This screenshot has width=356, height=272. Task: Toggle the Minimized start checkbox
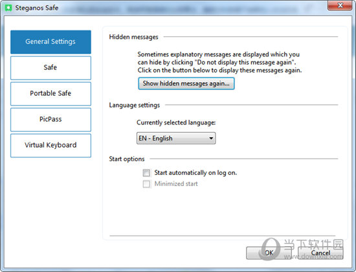[146, 184]
